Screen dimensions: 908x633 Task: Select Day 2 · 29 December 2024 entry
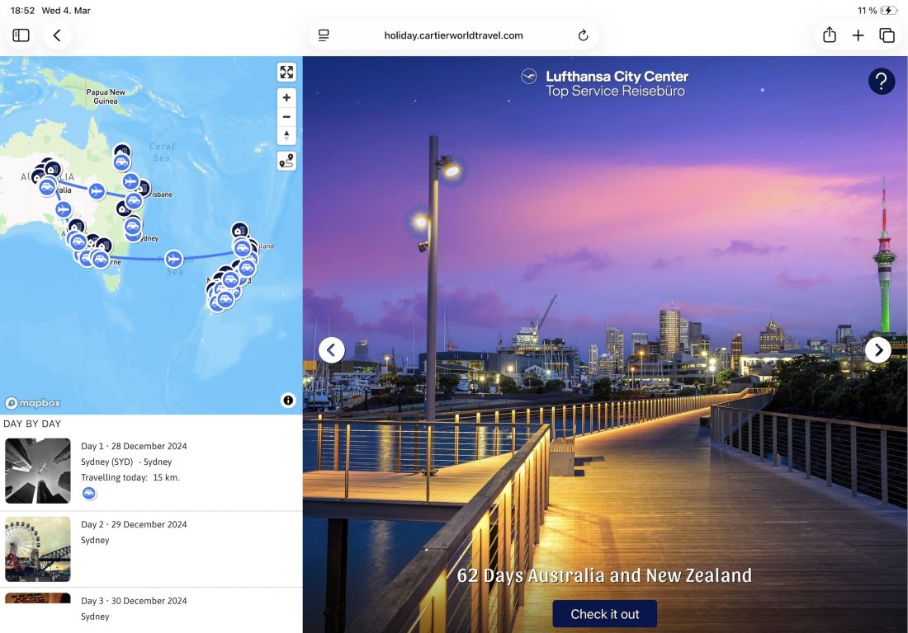pyautogui.click(x=134, y=524)
